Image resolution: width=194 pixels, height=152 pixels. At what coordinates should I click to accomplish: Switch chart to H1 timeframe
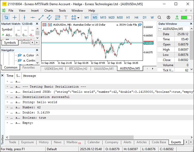tap(128, 17)
